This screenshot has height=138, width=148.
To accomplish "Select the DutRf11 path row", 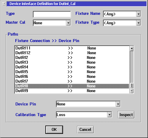I will point(72,48).
